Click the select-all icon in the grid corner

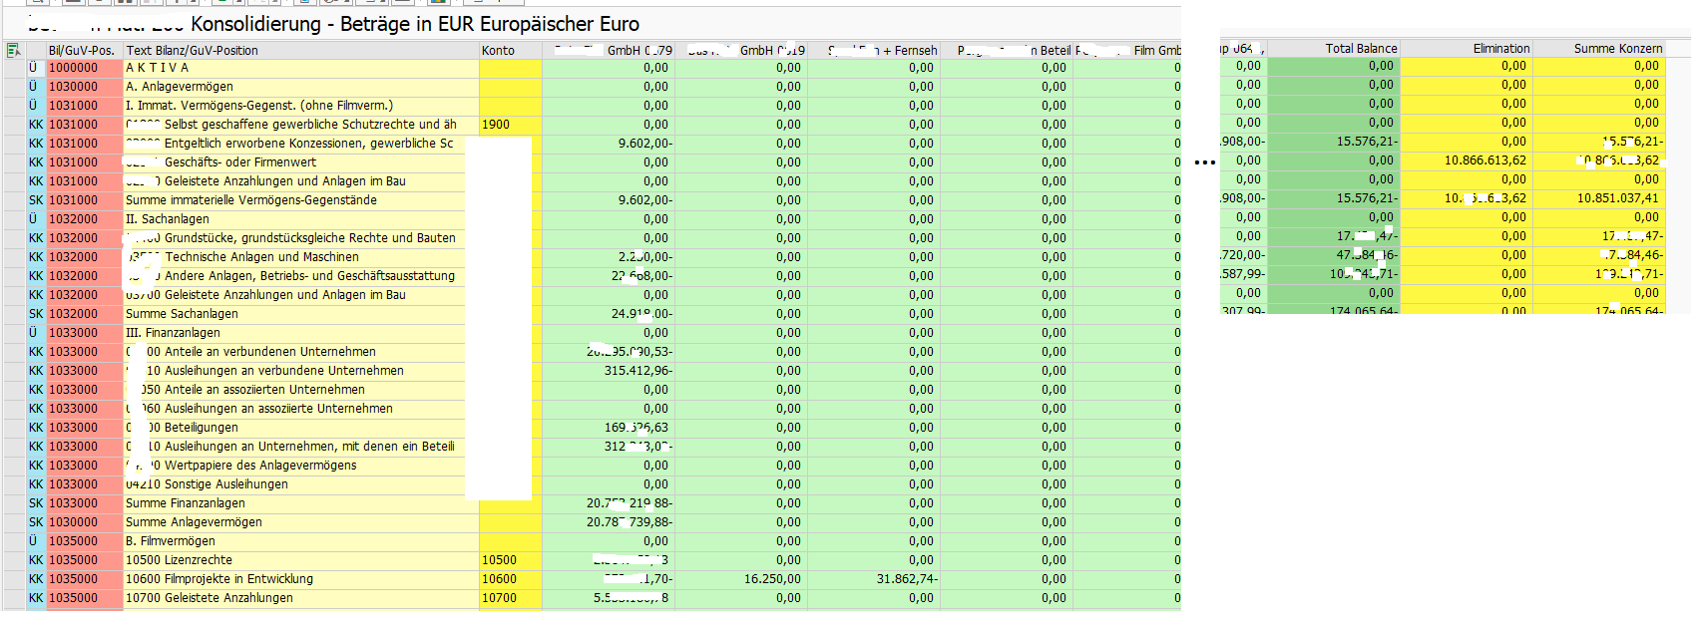(13, 51)
